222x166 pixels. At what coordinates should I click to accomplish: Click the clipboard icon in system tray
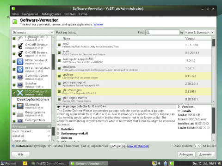point(165,163)
